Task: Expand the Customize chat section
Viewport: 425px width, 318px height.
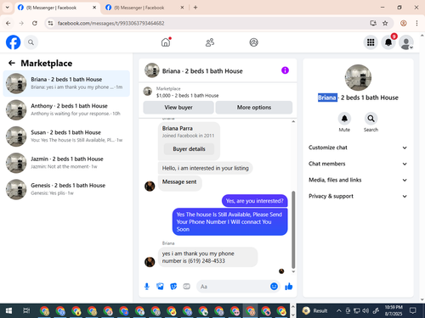Action: (358, 148)
